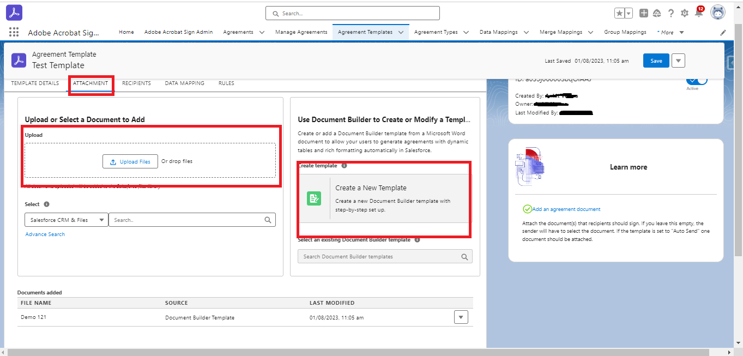
Task: Open the dropdown arrow next to Save
Action: pyautogui.click(x=678, y=61)
